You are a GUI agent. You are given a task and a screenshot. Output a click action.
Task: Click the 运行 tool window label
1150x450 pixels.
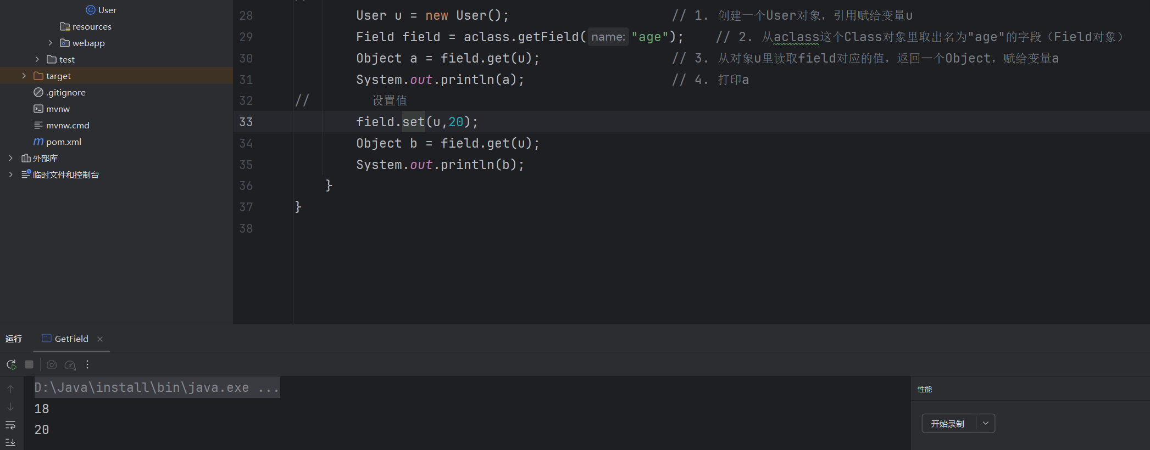(14, 339)
